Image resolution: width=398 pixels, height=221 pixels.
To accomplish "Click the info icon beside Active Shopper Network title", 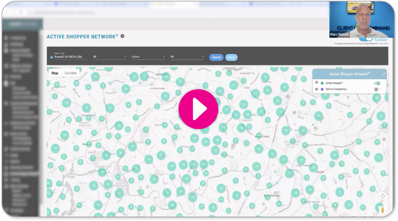I will pyautogui.click(x=122, y=36).
